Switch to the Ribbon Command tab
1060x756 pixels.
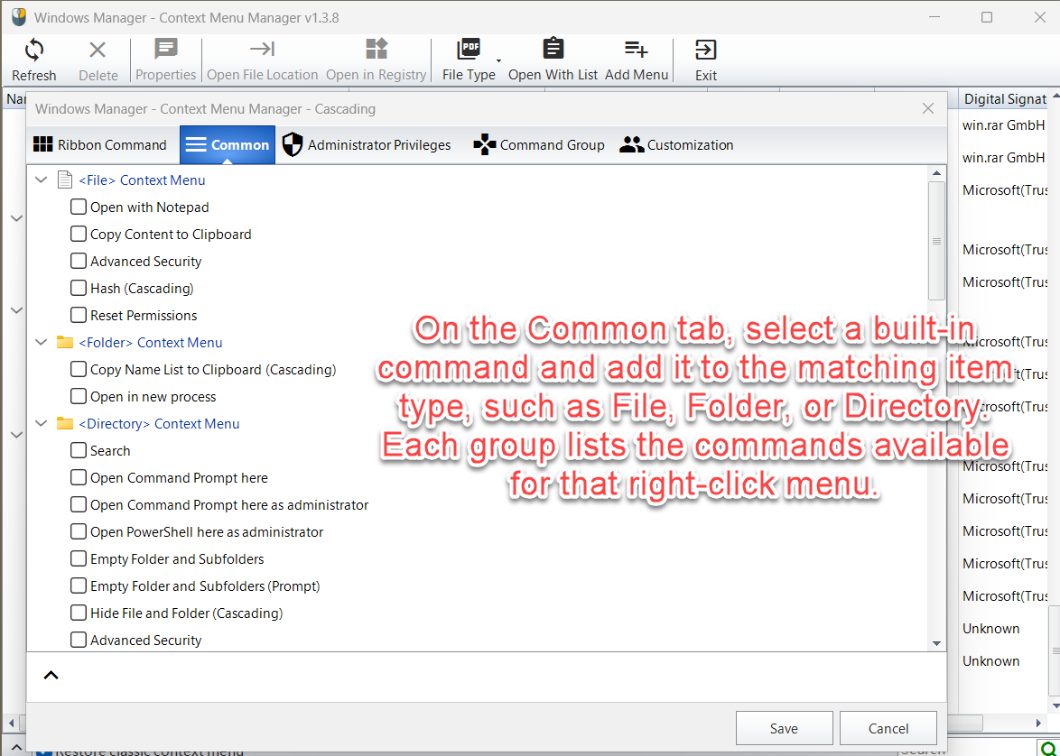(x=100, y=144)
